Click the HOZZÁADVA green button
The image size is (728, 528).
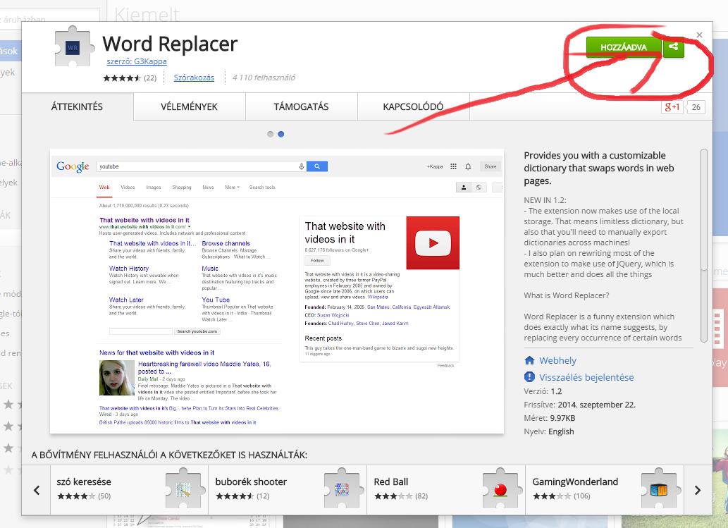pyautogui.click(x=624, y=47)
